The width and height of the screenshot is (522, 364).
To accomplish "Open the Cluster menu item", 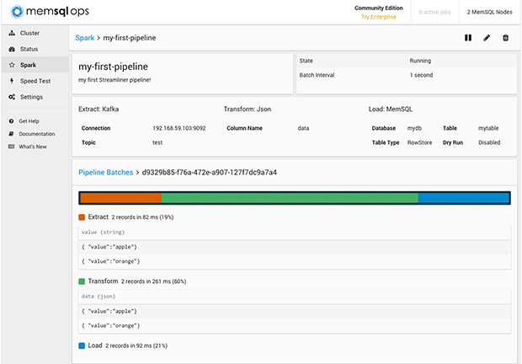I will pyautogui.click(x=35, y=33).
